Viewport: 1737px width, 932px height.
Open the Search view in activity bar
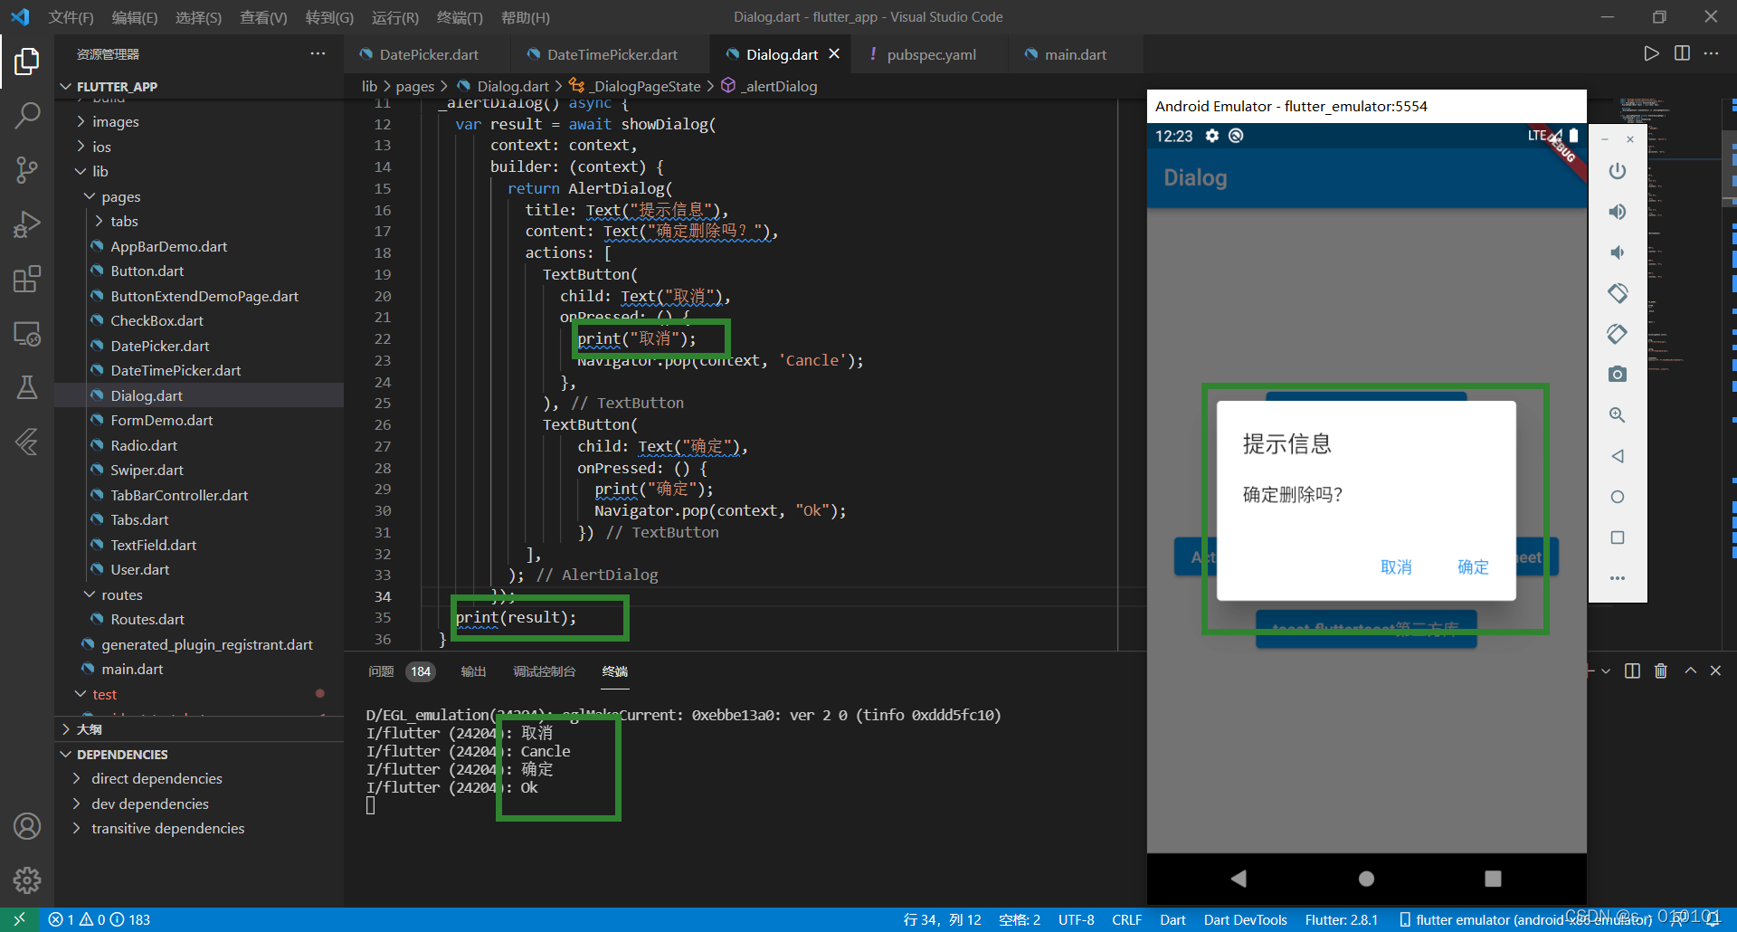point(27,115)
